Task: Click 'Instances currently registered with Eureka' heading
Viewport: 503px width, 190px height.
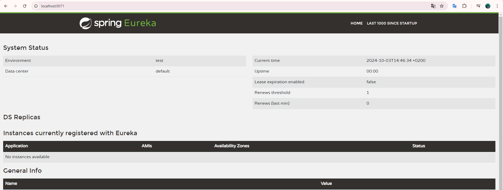Action: 70,133
